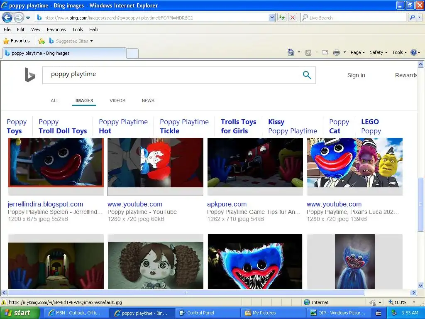
Task: Stop loading with the red X icon
Action: tap(293, 17)
